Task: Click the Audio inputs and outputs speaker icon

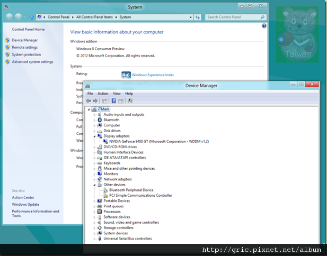Action: [100, 114]
